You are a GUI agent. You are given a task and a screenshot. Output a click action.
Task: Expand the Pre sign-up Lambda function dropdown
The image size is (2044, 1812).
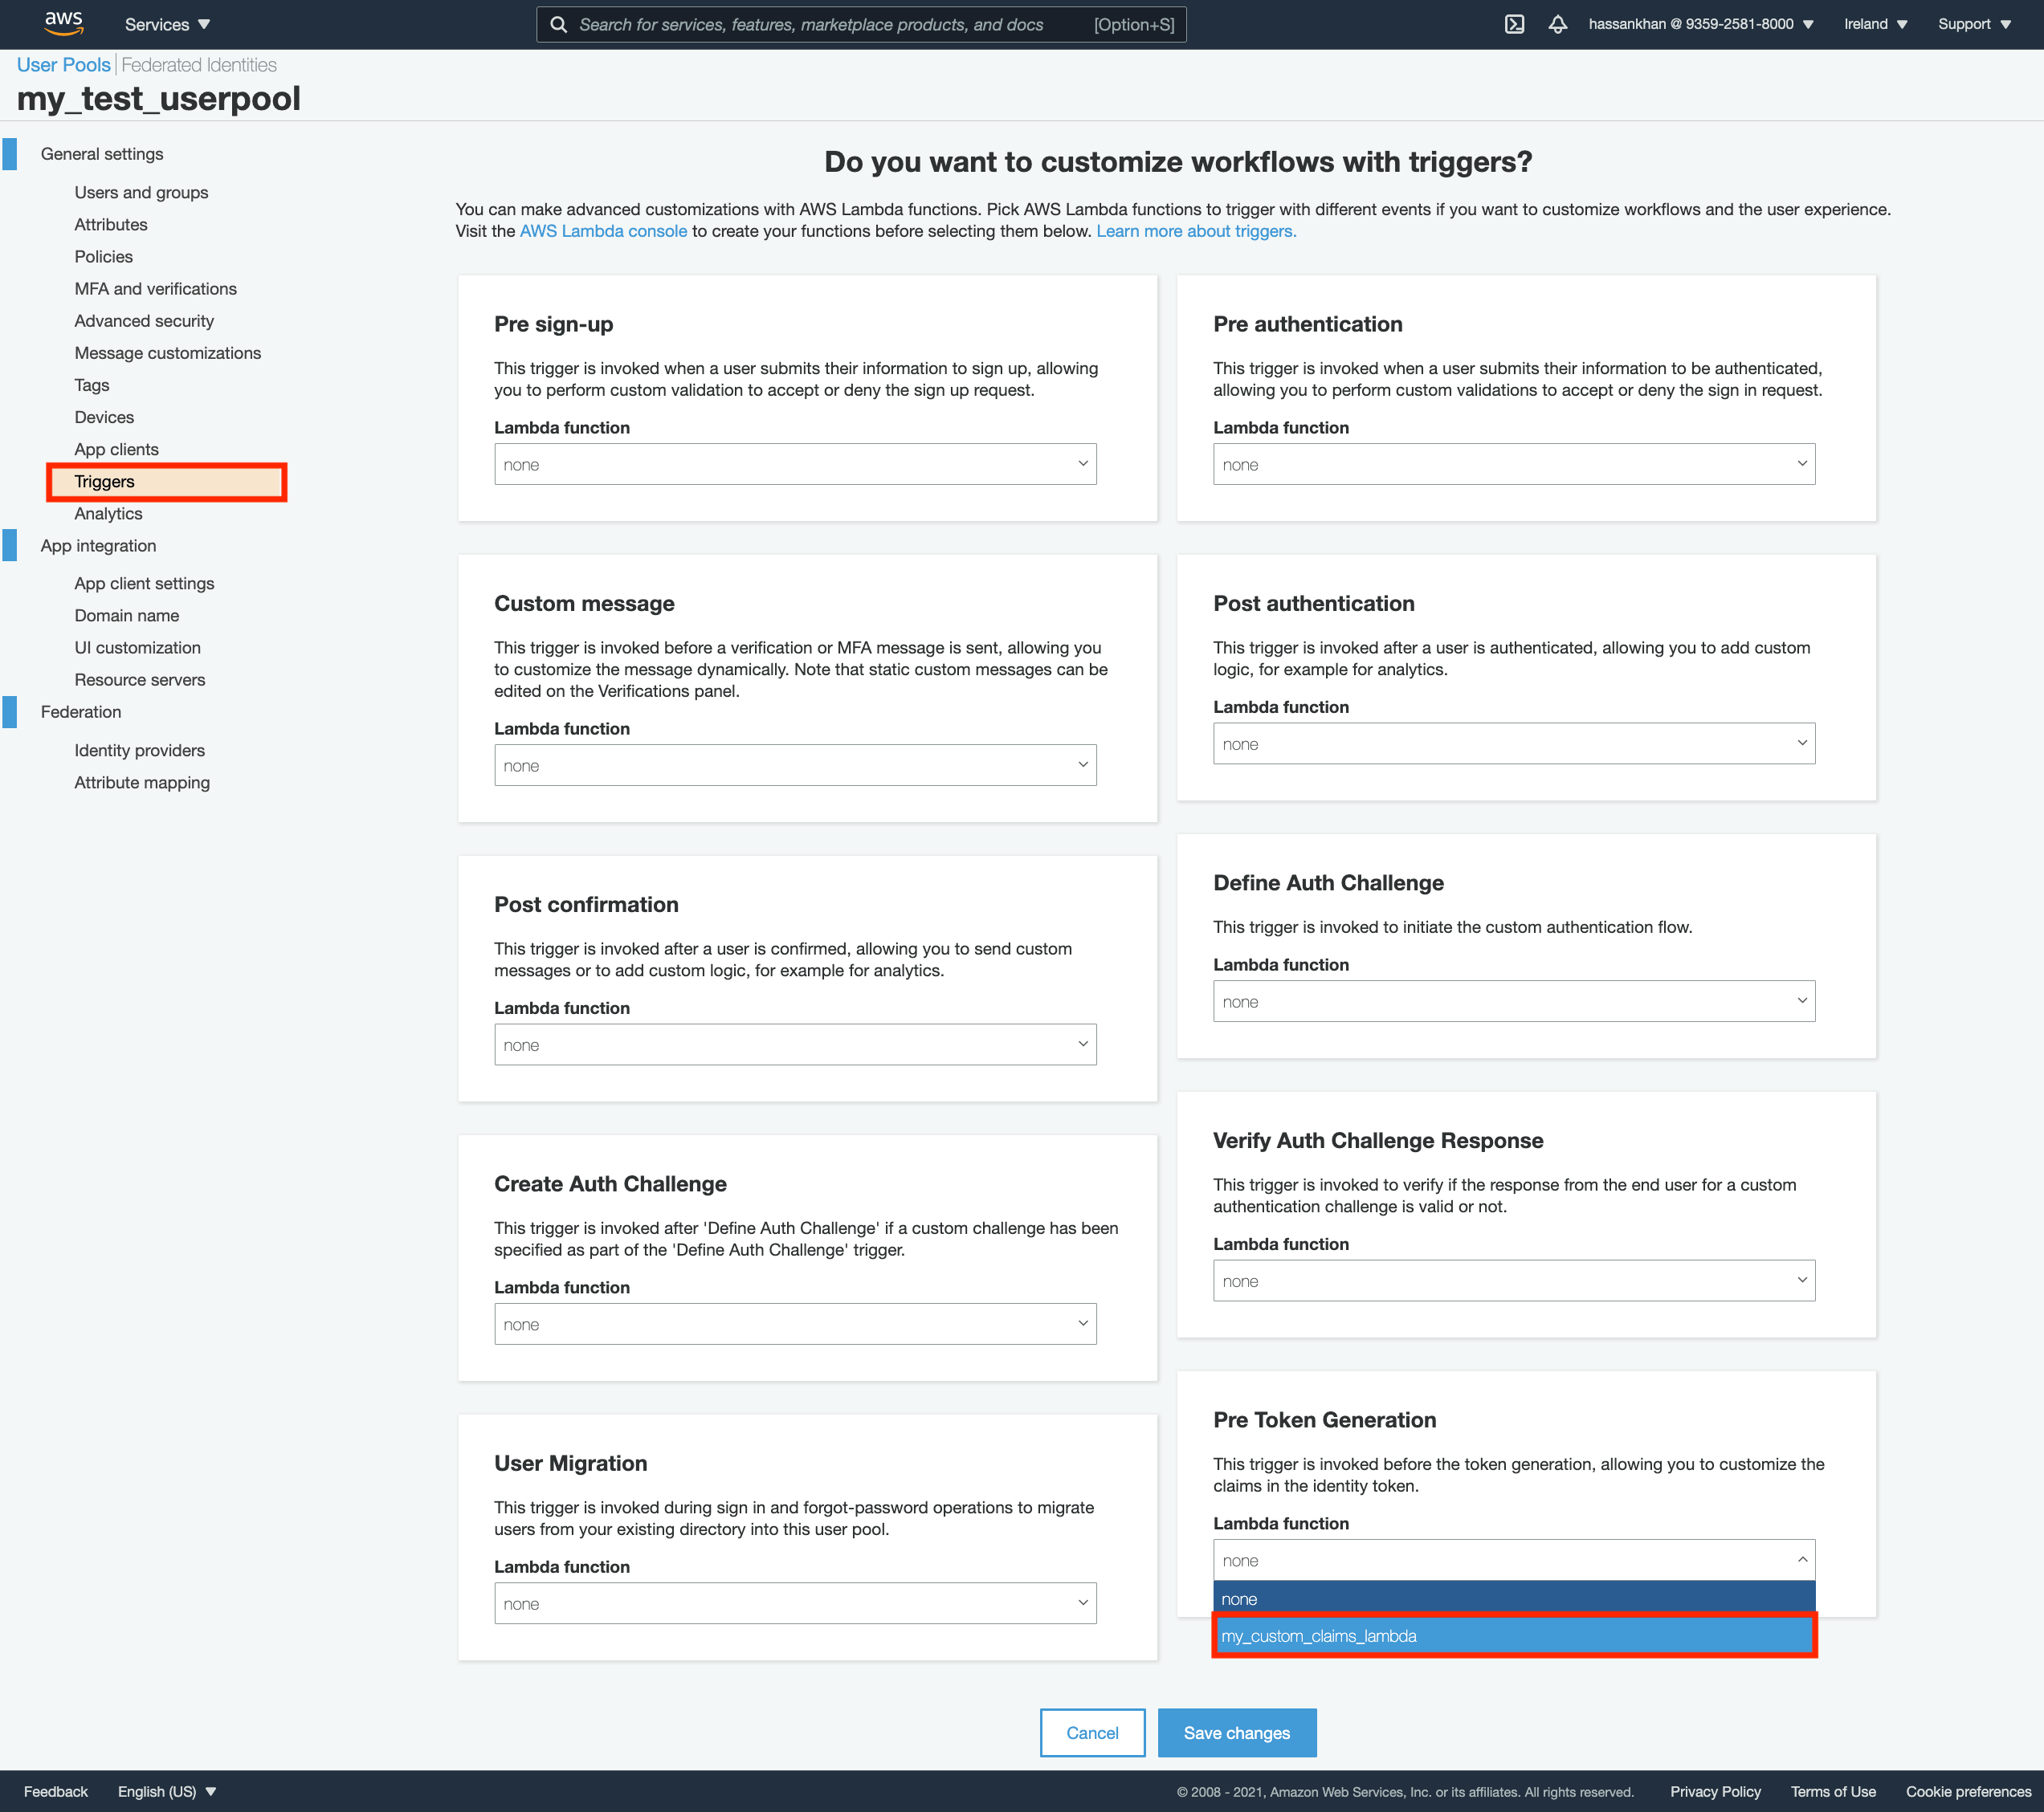tap(794, 465)
